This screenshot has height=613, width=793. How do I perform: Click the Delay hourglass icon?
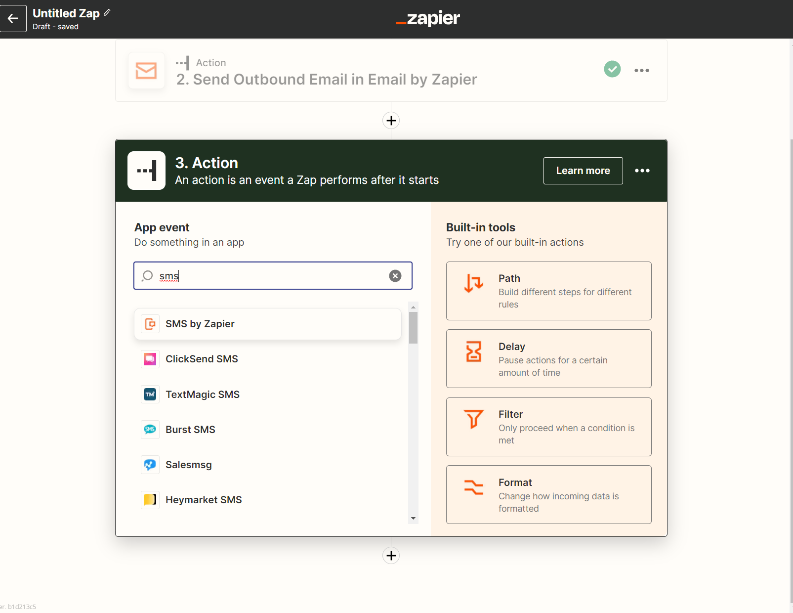coord(474,351)
